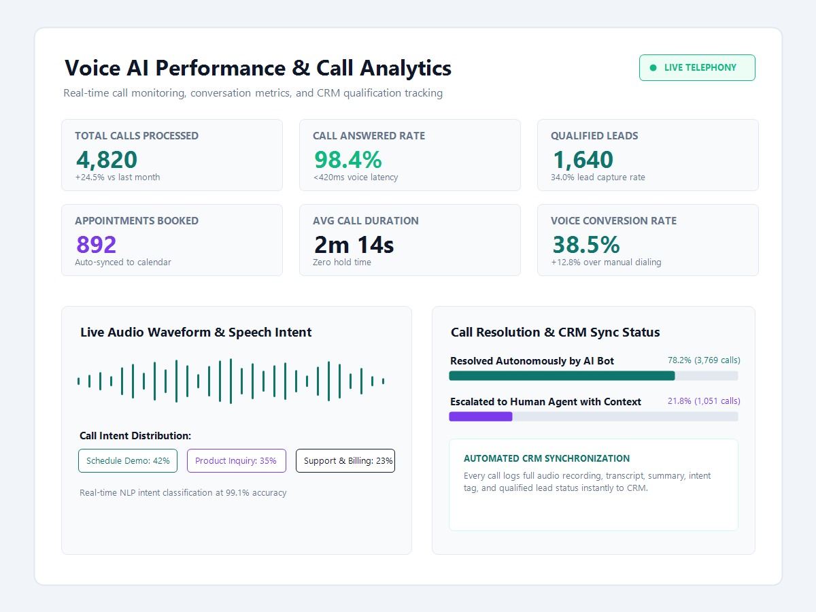Screen dimensions: 816x612
Task: Click the green dot in Live Telephony badge
Action: coord(653,67)
